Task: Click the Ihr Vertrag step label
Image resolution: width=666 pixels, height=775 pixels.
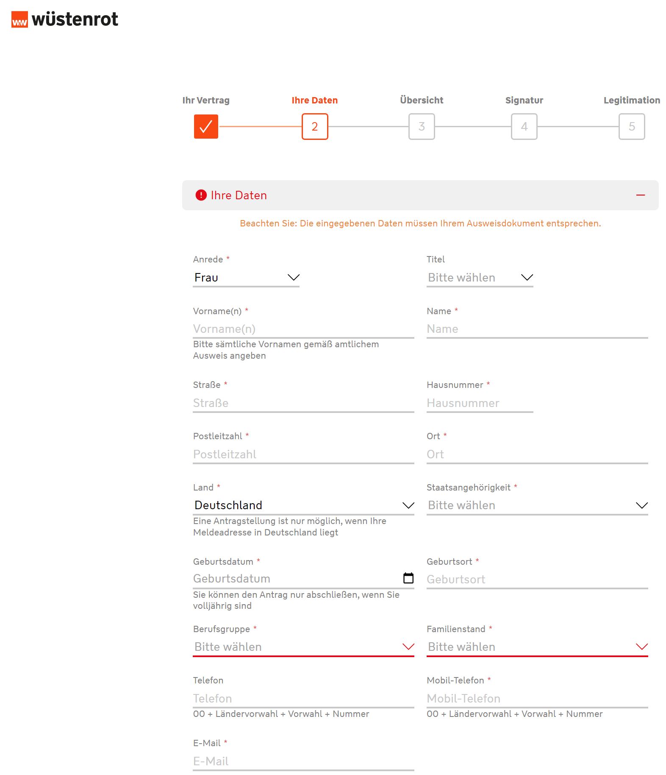Action: (206, 100)
